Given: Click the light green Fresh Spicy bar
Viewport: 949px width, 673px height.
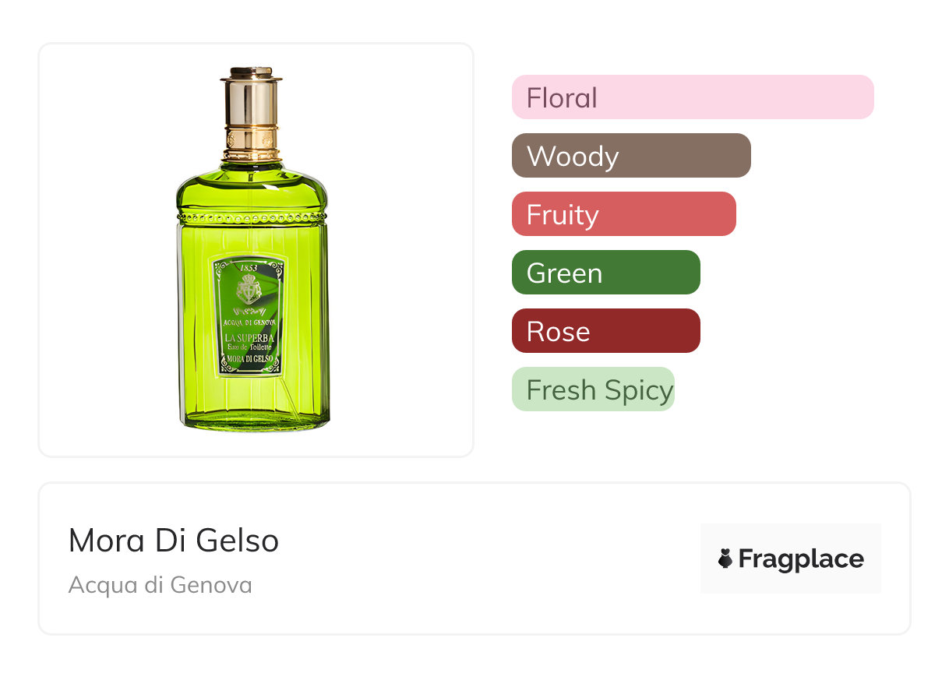Looking at the screenshot, I should pyautogui.click(x=592, y=389).
